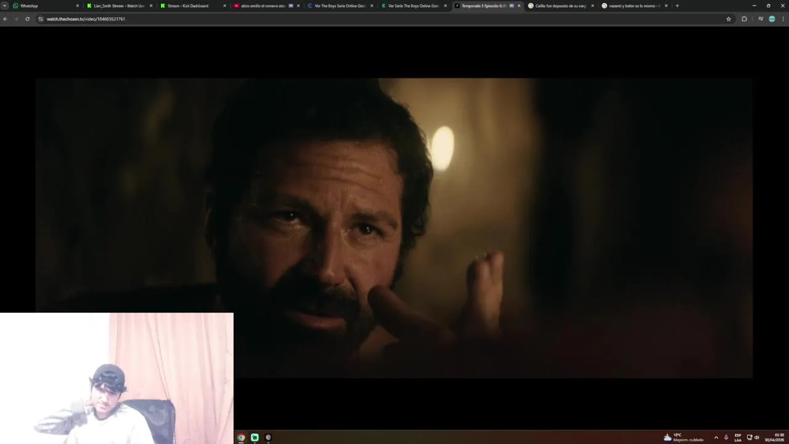Switch the ESP LAA keyboard language

pos(738,437)
